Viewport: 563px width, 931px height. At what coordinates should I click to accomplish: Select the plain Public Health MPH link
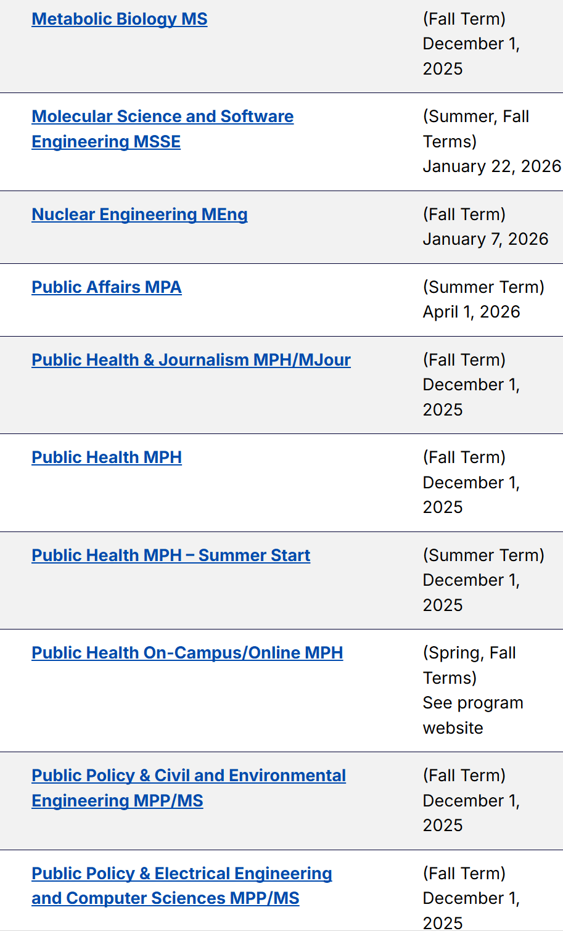[x=107, y=457]
